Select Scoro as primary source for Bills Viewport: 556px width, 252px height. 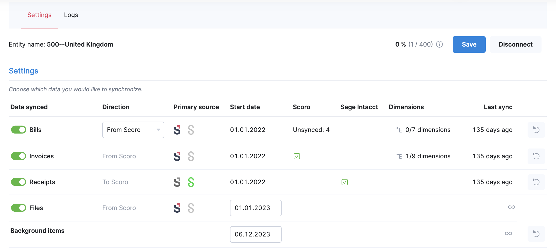(177, 130)
